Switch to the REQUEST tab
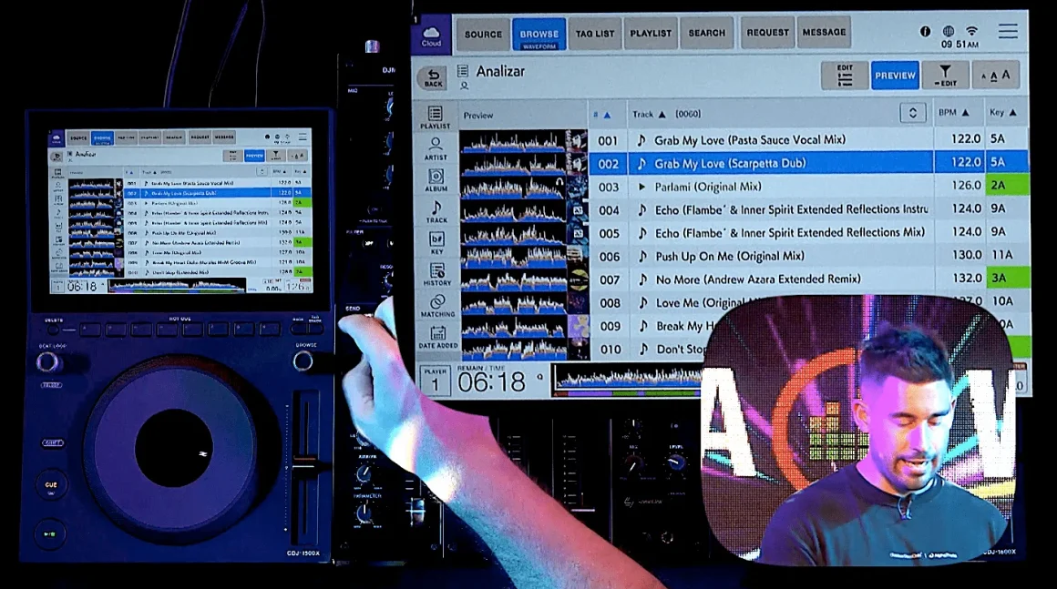This screenshot has height=589, width=1057. 767,32
